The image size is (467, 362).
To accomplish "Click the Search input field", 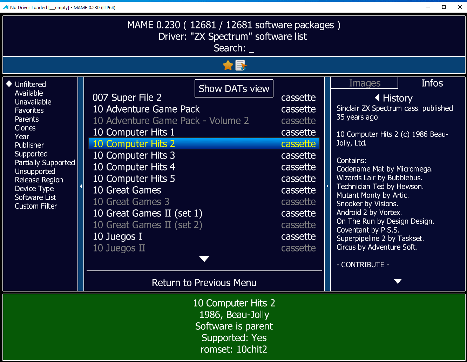I will pos(251,48).
